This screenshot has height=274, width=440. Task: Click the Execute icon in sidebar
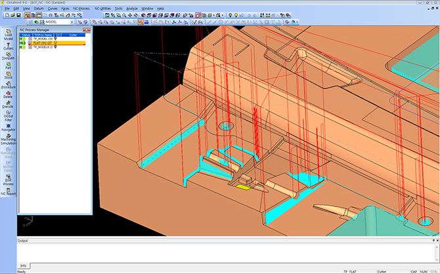point(8,105)
